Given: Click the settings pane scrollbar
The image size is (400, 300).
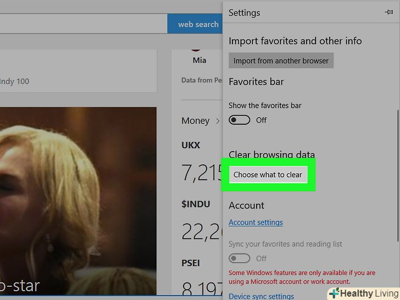Looking at the screenshot, I should 398,175.
